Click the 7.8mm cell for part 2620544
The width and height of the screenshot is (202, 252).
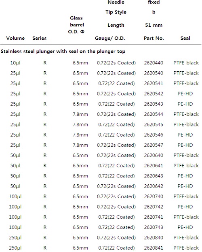point(80,114)
